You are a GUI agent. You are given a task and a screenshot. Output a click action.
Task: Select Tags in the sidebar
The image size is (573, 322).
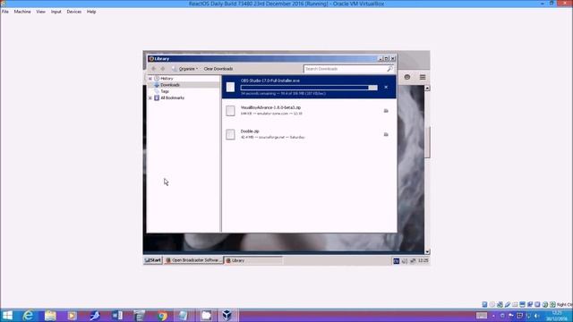[165, 91]
